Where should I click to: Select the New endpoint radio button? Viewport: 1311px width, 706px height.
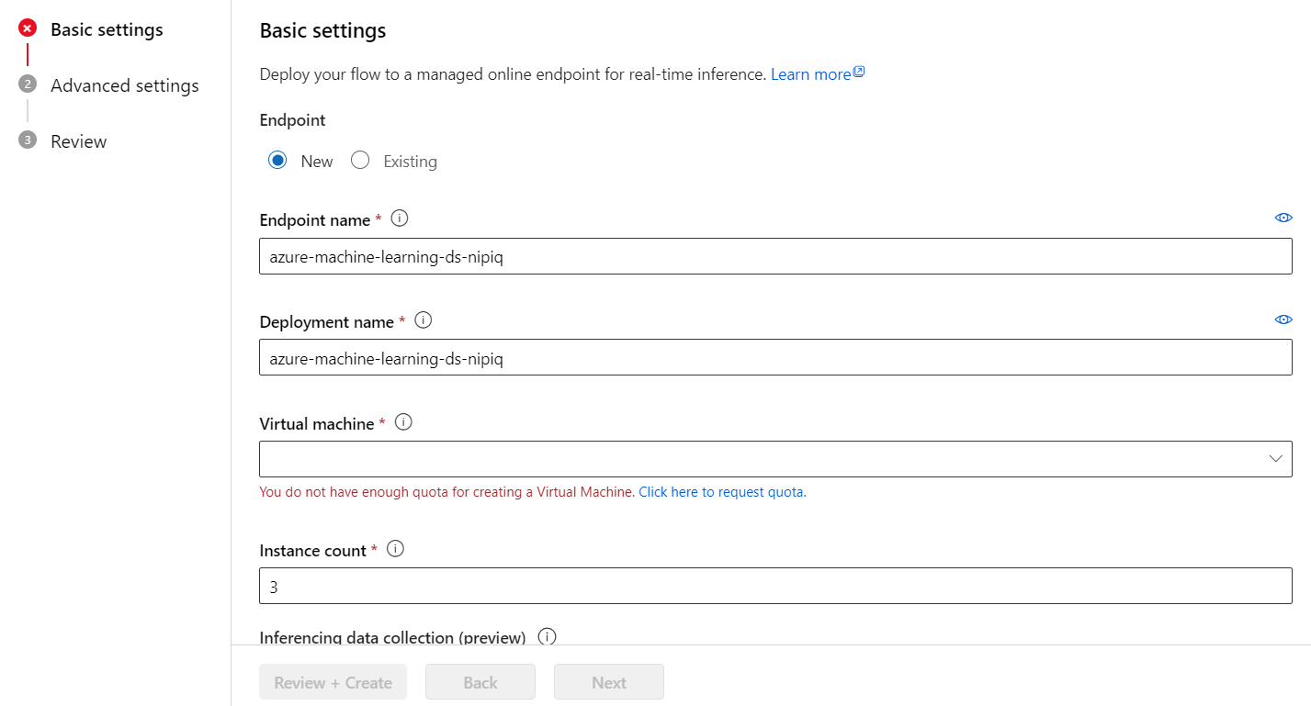(x=277, y=160)
